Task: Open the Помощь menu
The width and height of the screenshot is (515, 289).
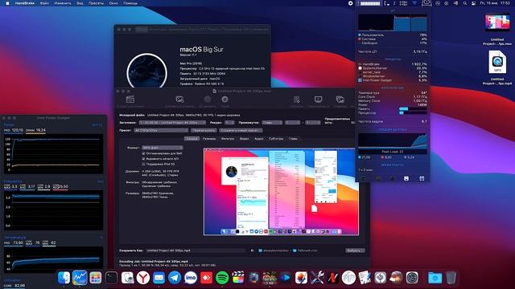Action: click(x=130, y=3)
